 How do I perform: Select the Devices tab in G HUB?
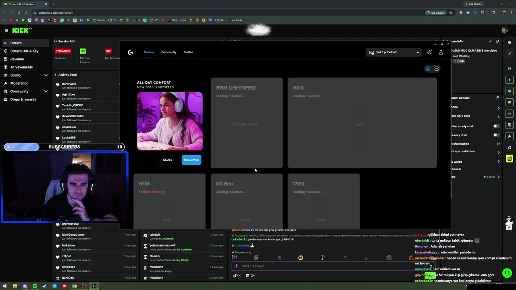[x=149, y=52]
